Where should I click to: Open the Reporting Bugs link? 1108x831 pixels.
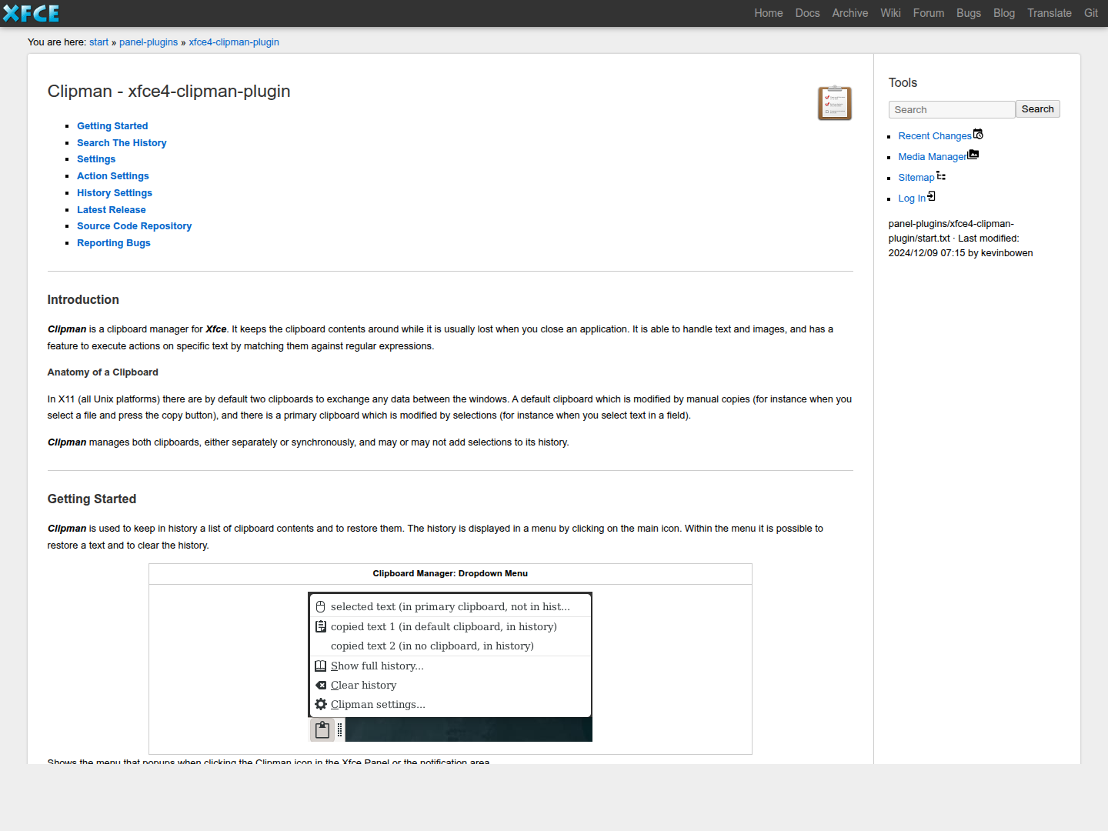click(114, 243)
